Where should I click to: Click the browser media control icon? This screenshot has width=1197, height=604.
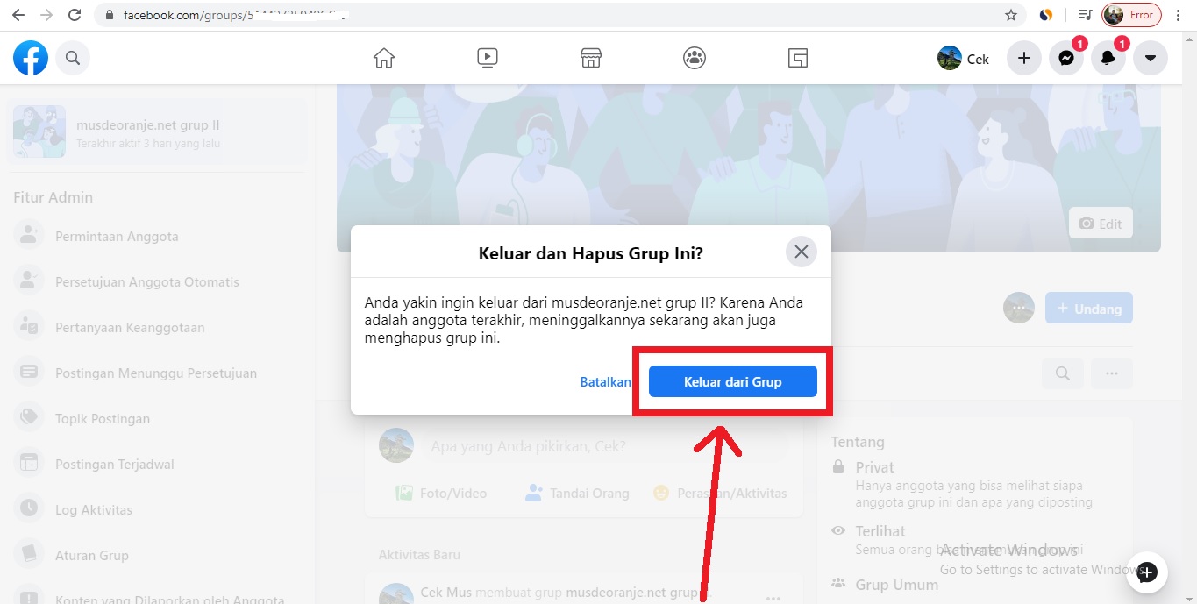[1086, 15]
